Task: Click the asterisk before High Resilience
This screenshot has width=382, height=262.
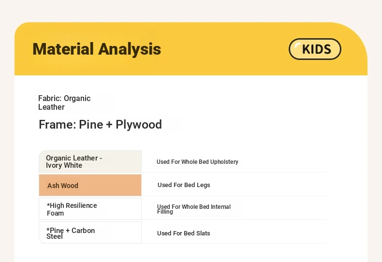Action: (x=48, y=204)
